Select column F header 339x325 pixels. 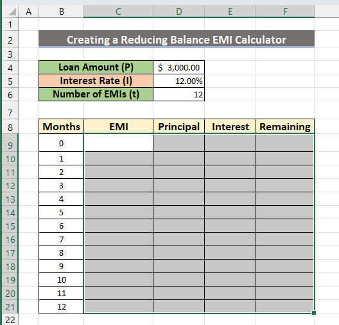pyautogui.click(x=285, y=12)
